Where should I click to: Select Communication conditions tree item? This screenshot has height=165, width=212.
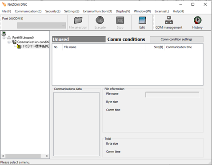point(33,42)
